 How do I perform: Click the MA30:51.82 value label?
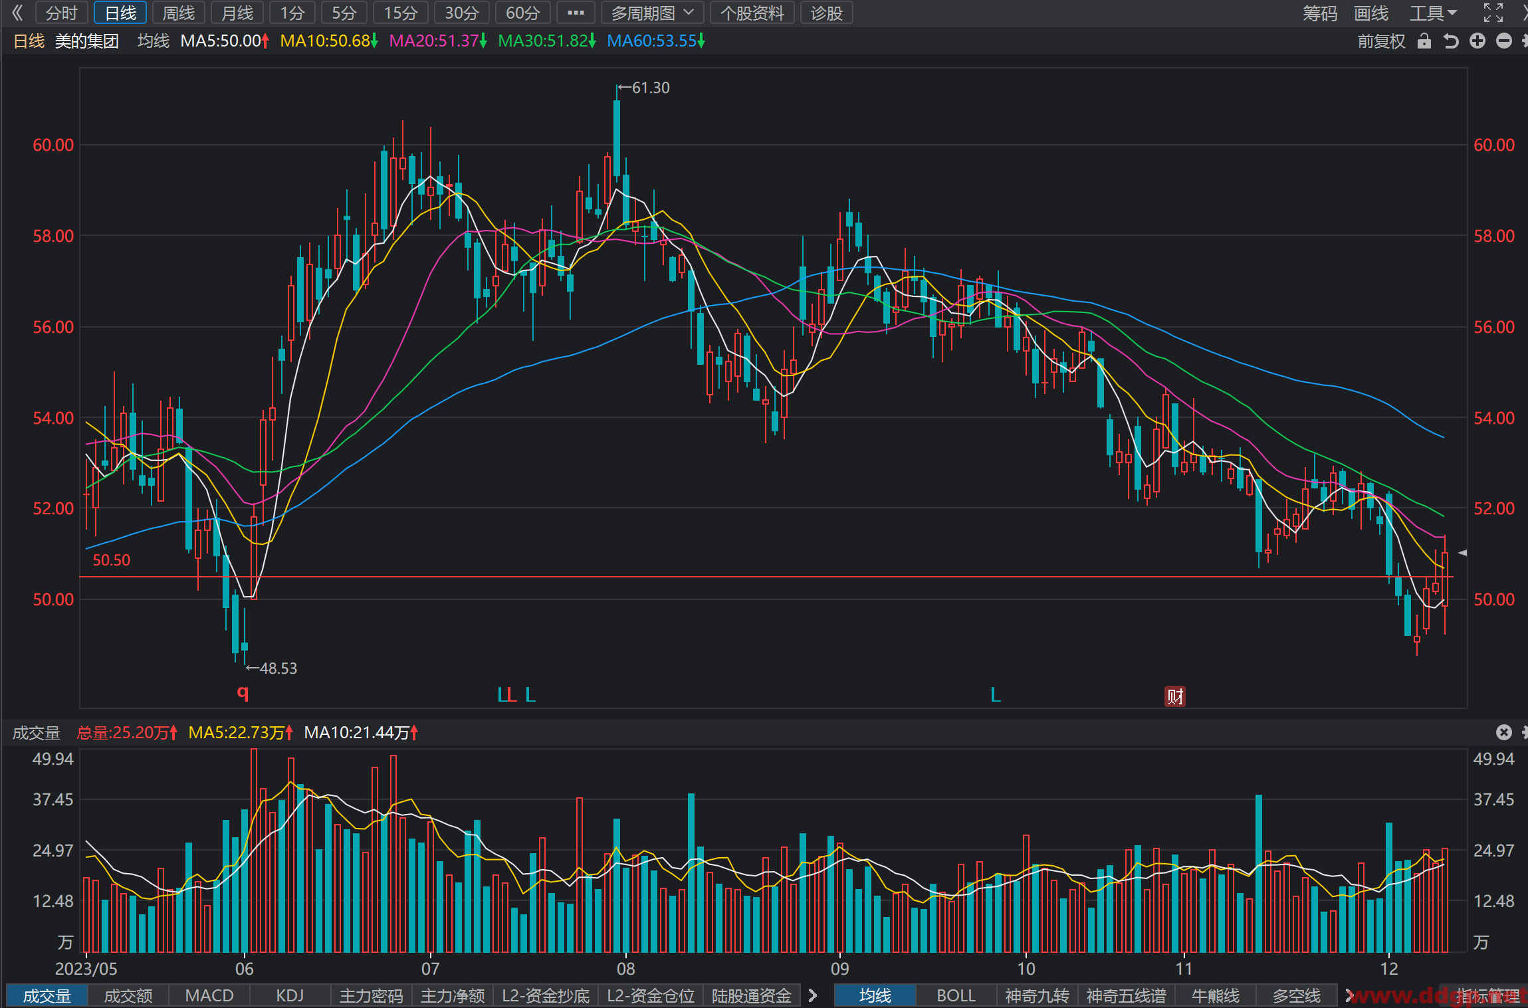click(x=546, y=41)
